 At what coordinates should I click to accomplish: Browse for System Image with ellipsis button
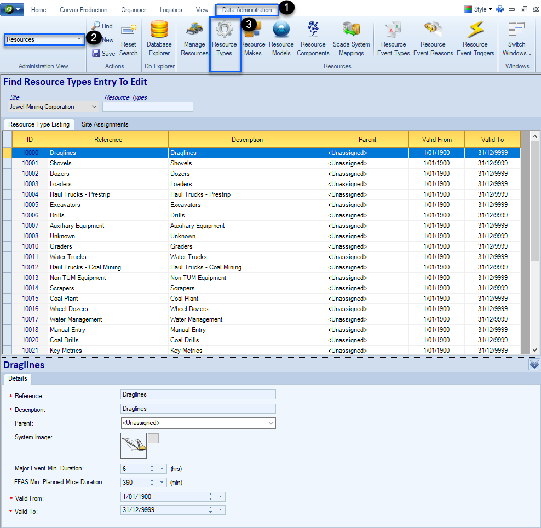(153, 438)
